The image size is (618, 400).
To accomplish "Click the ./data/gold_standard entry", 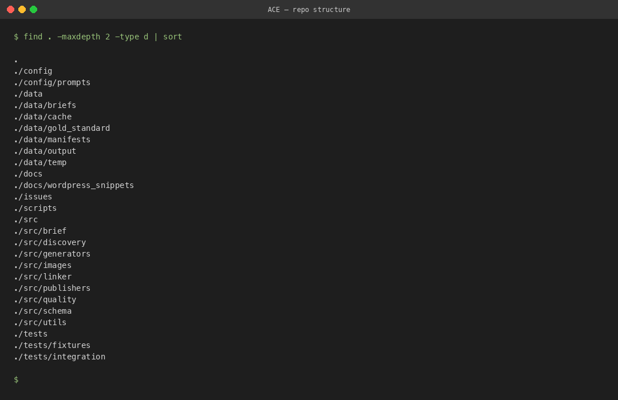I will pyautogui.click(x=62, y=128).
